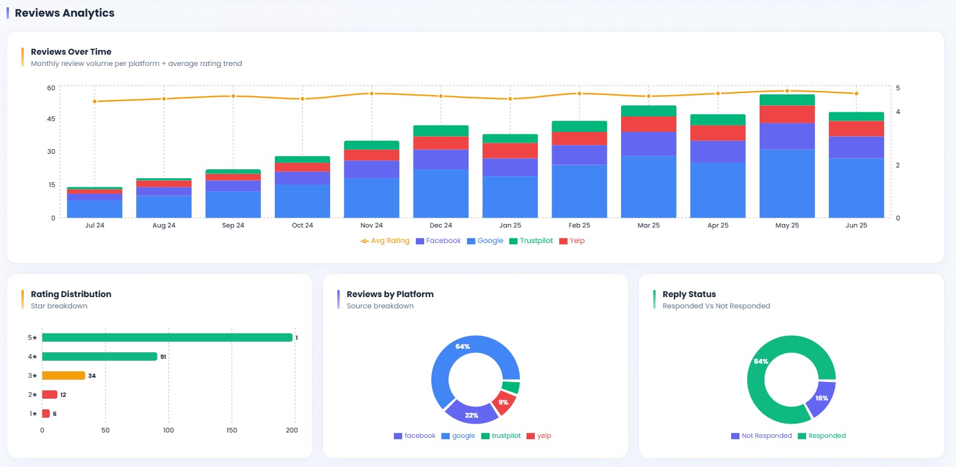
Task: Click the Reviews by Platform card title
Action: [390, 294]
